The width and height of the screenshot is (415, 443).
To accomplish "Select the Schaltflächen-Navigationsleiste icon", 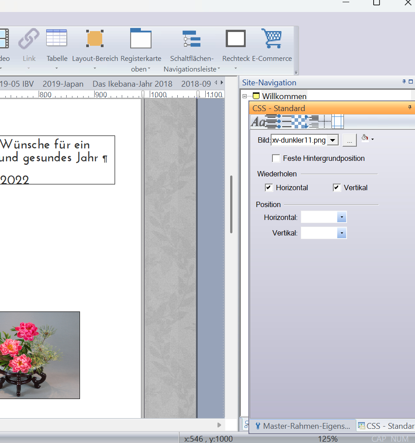I will click(192, 39).
